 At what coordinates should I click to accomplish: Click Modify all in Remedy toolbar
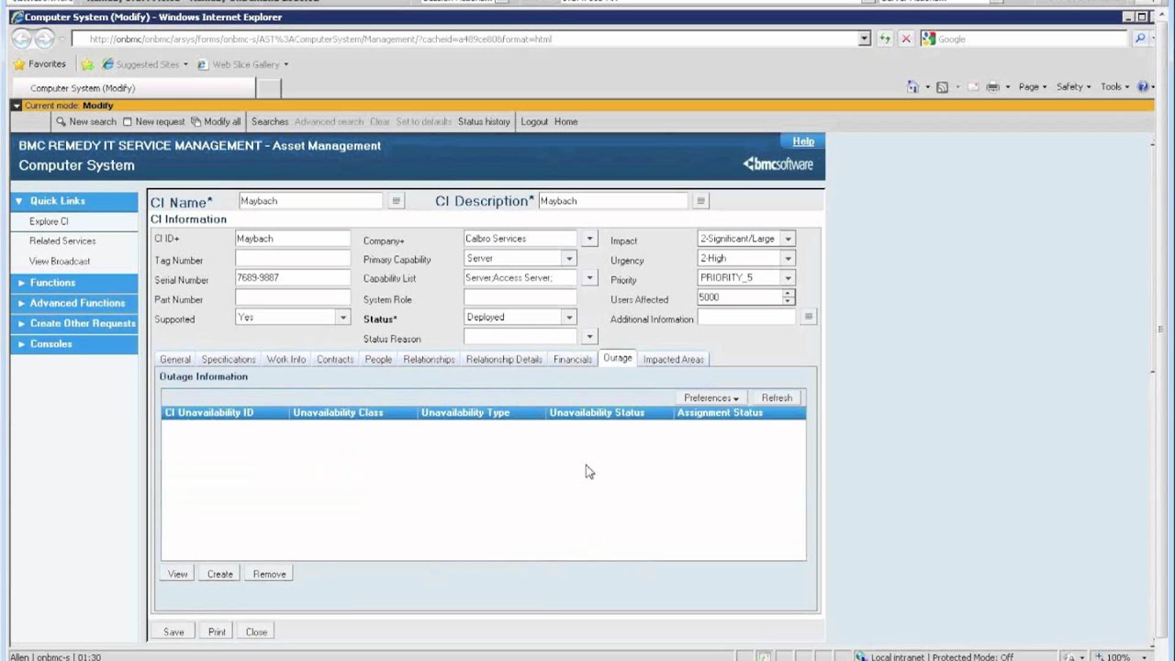coord(216,121)
